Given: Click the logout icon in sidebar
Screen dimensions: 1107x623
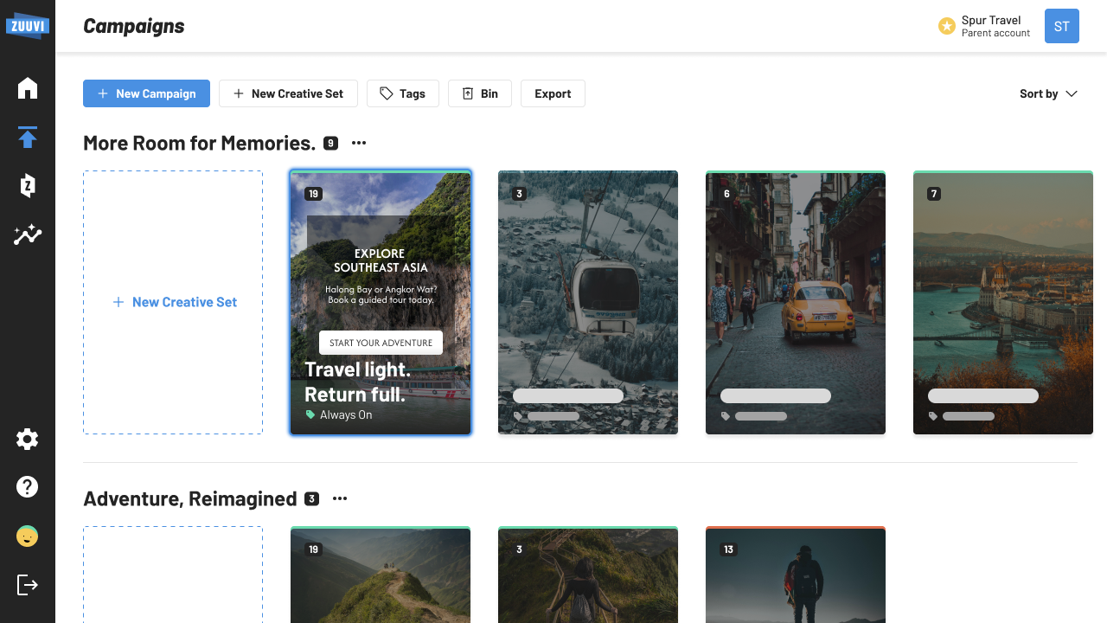Looking at the screenshot, I should 28,585.
